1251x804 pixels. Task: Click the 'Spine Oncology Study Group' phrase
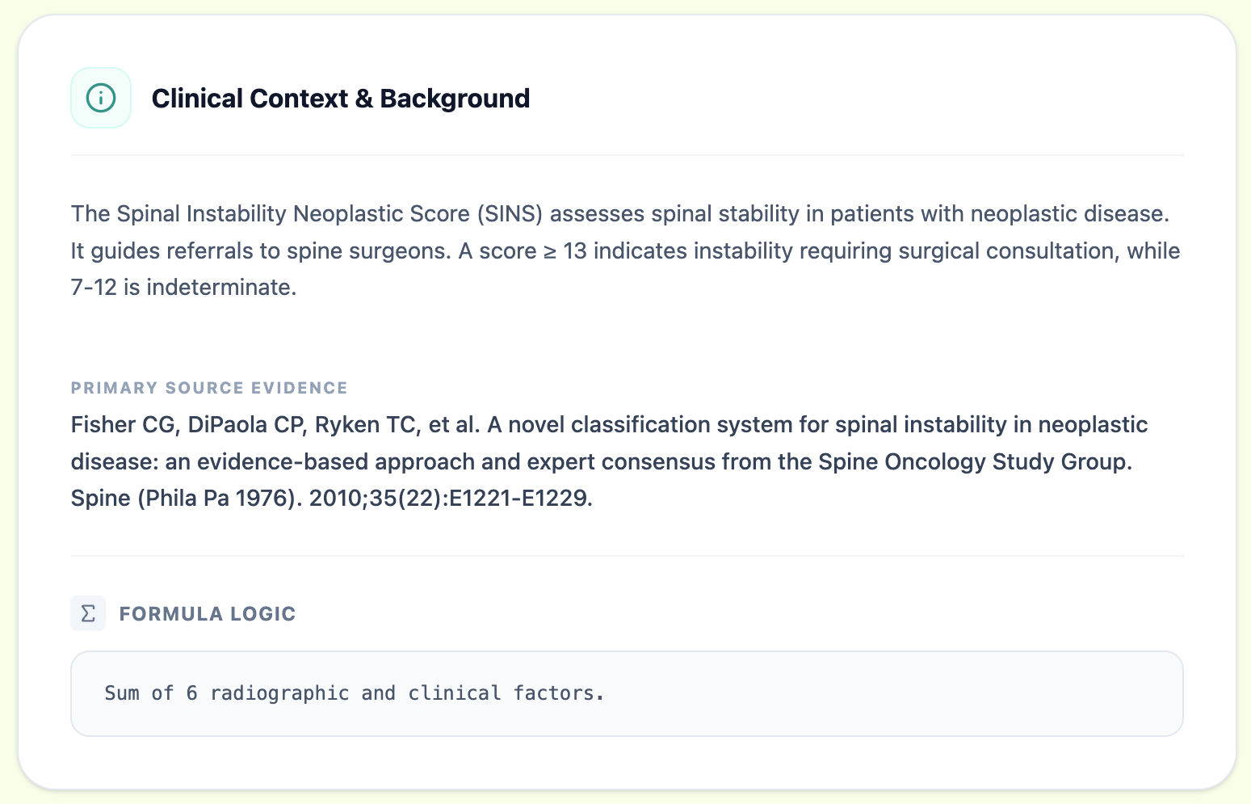coord(975,461)
